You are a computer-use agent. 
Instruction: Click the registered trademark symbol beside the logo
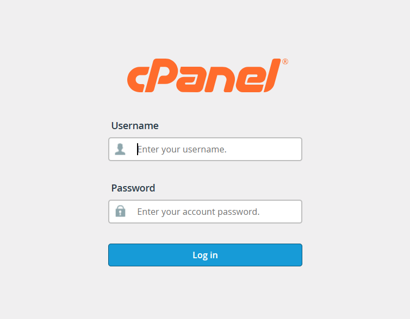click(x=285, y=62)
